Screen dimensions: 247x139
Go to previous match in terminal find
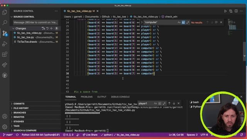pyautogui.click(x=169, y=103)
